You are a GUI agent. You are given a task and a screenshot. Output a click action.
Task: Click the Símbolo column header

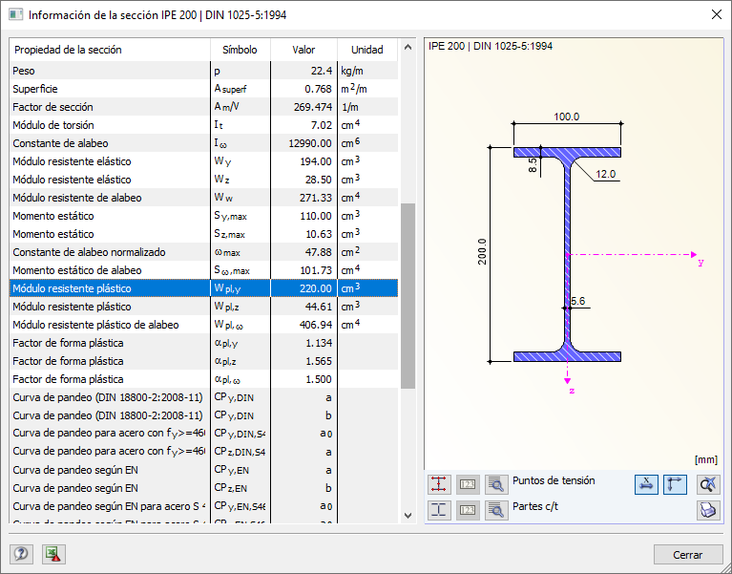coord(240,50)
